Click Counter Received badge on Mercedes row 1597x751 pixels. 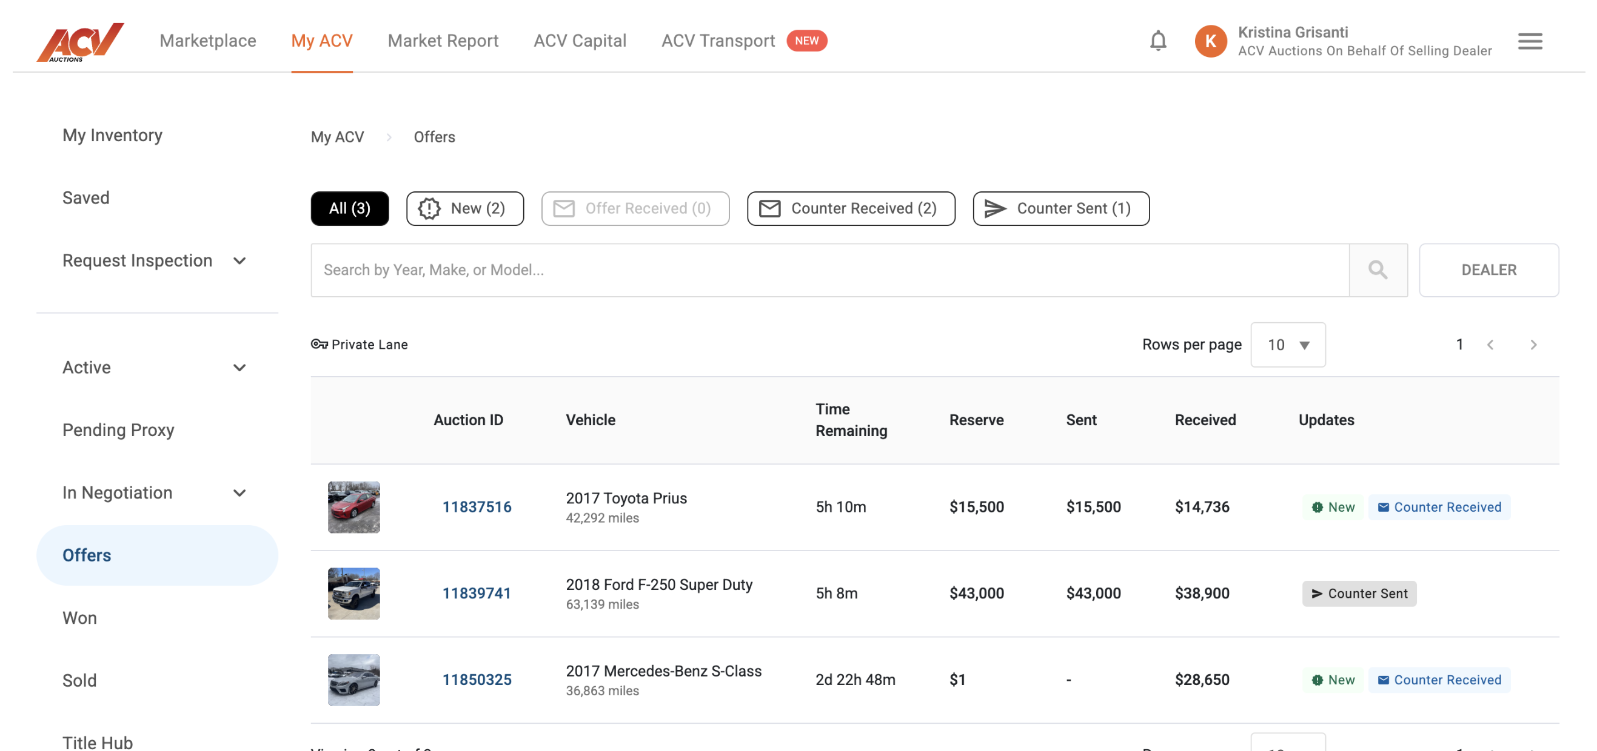[1439, 679]
